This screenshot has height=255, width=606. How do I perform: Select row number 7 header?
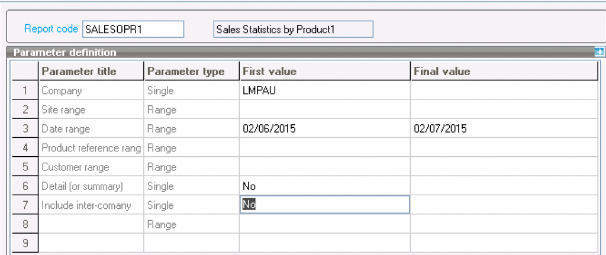pos(25,205)
